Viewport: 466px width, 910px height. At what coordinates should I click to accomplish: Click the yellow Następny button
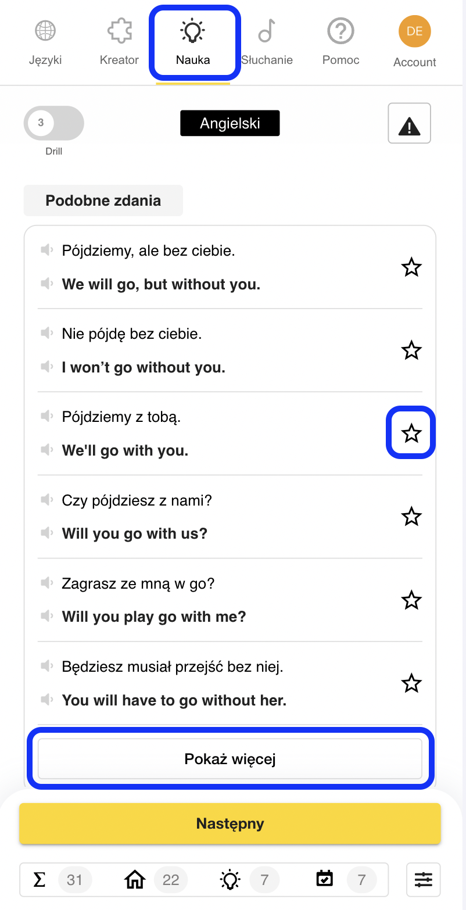[x=230, y=823]
